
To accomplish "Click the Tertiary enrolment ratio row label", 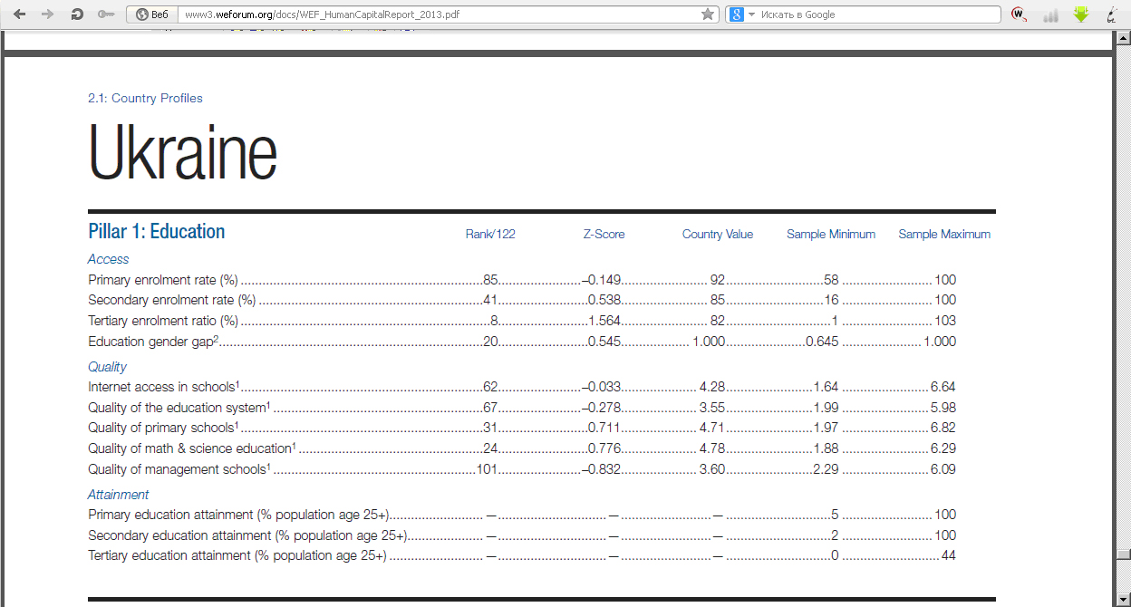I will tap(163, 321).
